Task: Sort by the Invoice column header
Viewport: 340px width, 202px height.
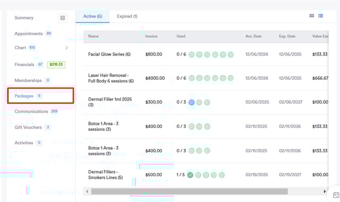Action: tap(151, 36)
